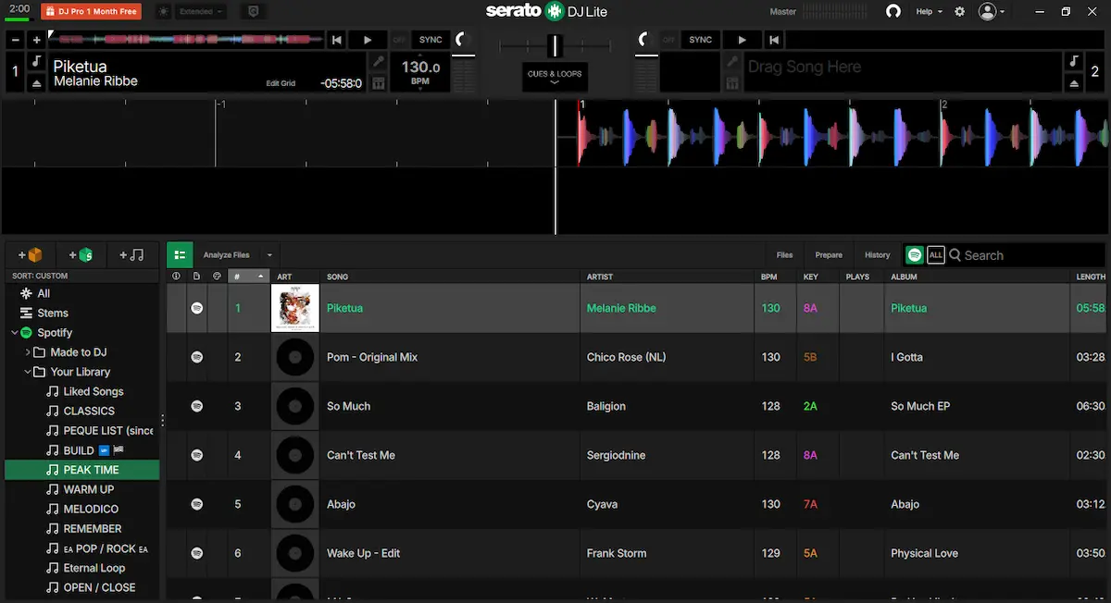
Task: Play the track on deck 1
Action: point(368,40)
